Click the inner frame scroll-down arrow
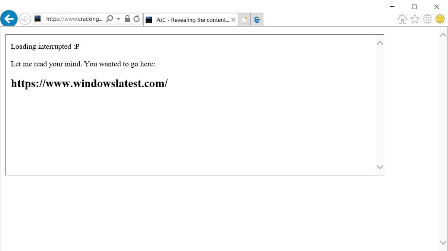Image resolution: width=448 pixels, height=251 pixels. coord(380,167)
